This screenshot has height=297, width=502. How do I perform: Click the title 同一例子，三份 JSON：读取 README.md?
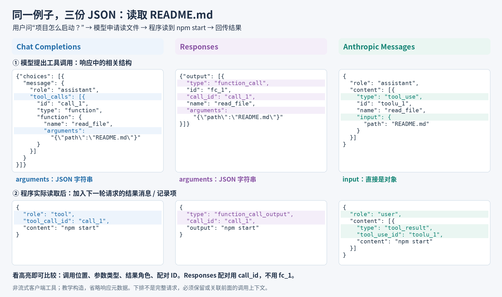tap(112, 15)
